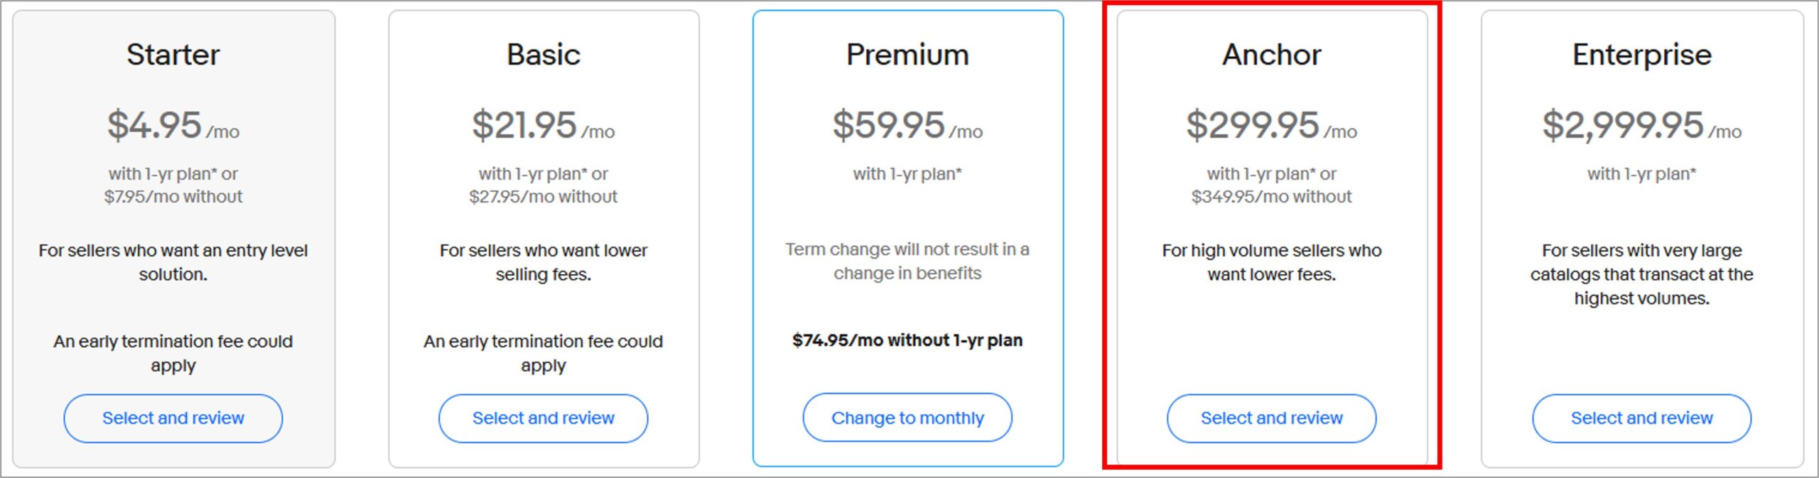The width and height of the screenshot is (1819, 478).
Task: Click the Starter plan title
Action: click(173, 55)
